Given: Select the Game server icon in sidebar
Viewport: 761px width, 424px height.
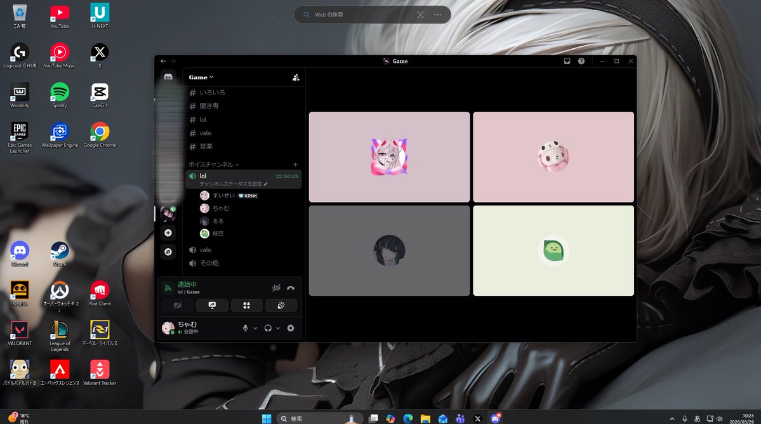Looking at the screenshot, I should 168,213.
